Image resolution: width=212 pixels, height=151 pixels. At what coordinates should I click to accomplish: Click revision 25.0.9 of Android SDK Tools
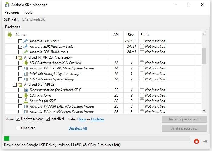131,41
